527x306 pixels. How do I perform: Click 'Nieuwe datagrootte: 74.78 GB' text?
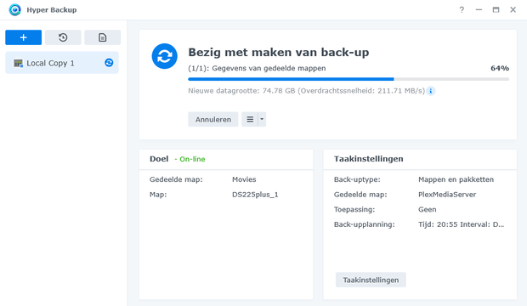[x=241, y=91]
